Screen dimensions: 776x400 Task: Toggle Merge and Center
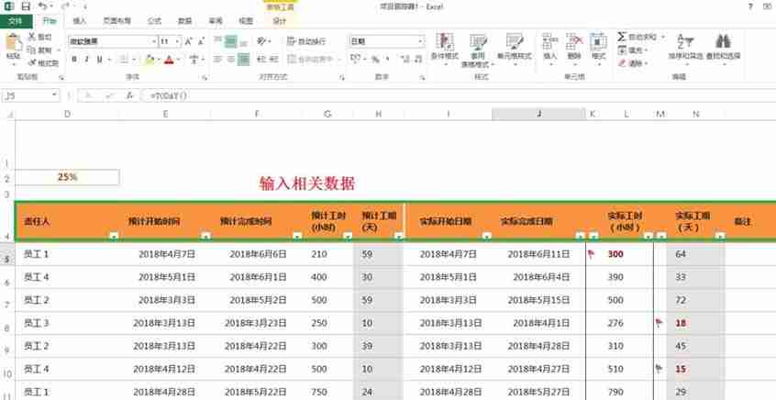pyautogui.click(x=310, y=60)
